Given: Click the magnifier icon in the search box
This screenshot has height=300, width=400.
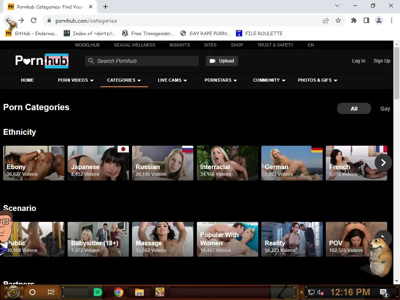Looking at the screenshot, I should 91,61.
